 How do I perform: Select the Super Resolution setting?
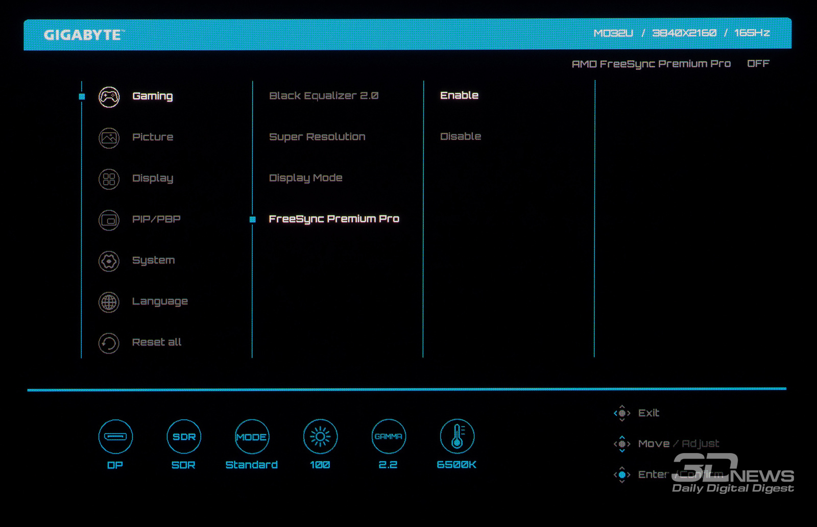[317, 137]
